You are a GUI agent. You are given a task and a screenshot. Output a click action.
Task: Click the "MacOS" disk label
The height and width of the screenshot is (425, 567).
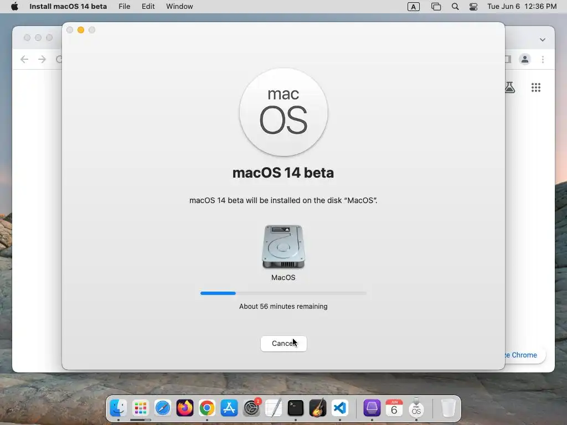[283, 278]
